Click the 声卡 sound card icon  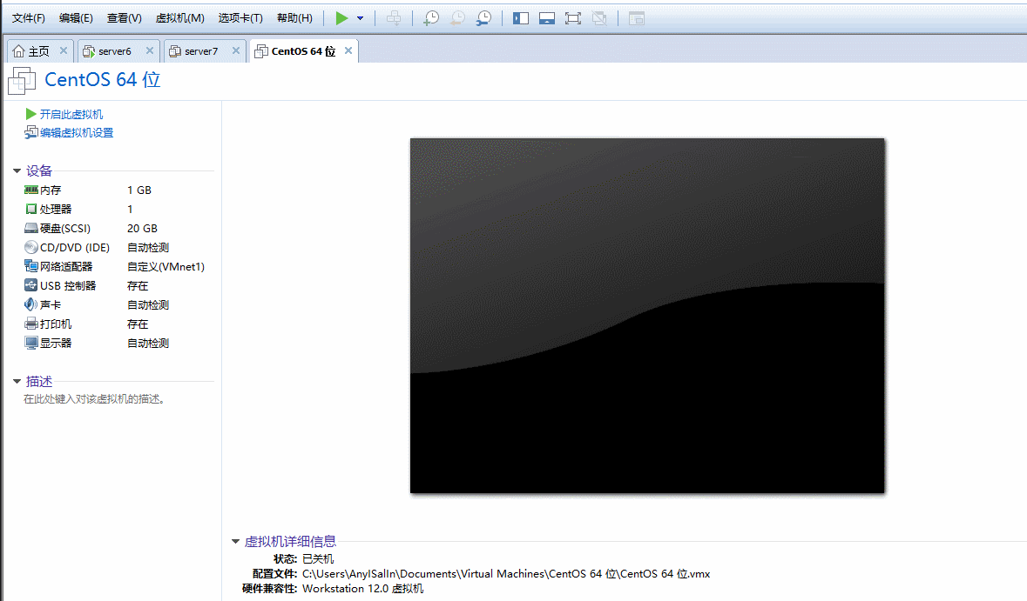(30, 304)
